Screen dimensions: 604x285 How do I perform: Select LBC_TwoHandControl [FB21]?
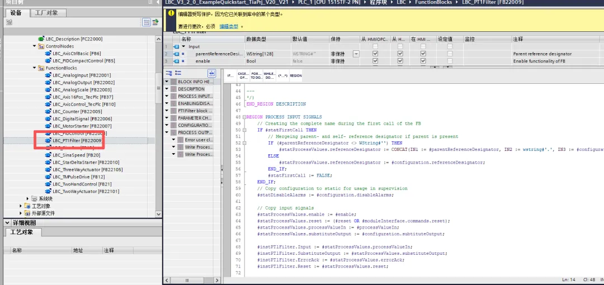coord(82,184)
